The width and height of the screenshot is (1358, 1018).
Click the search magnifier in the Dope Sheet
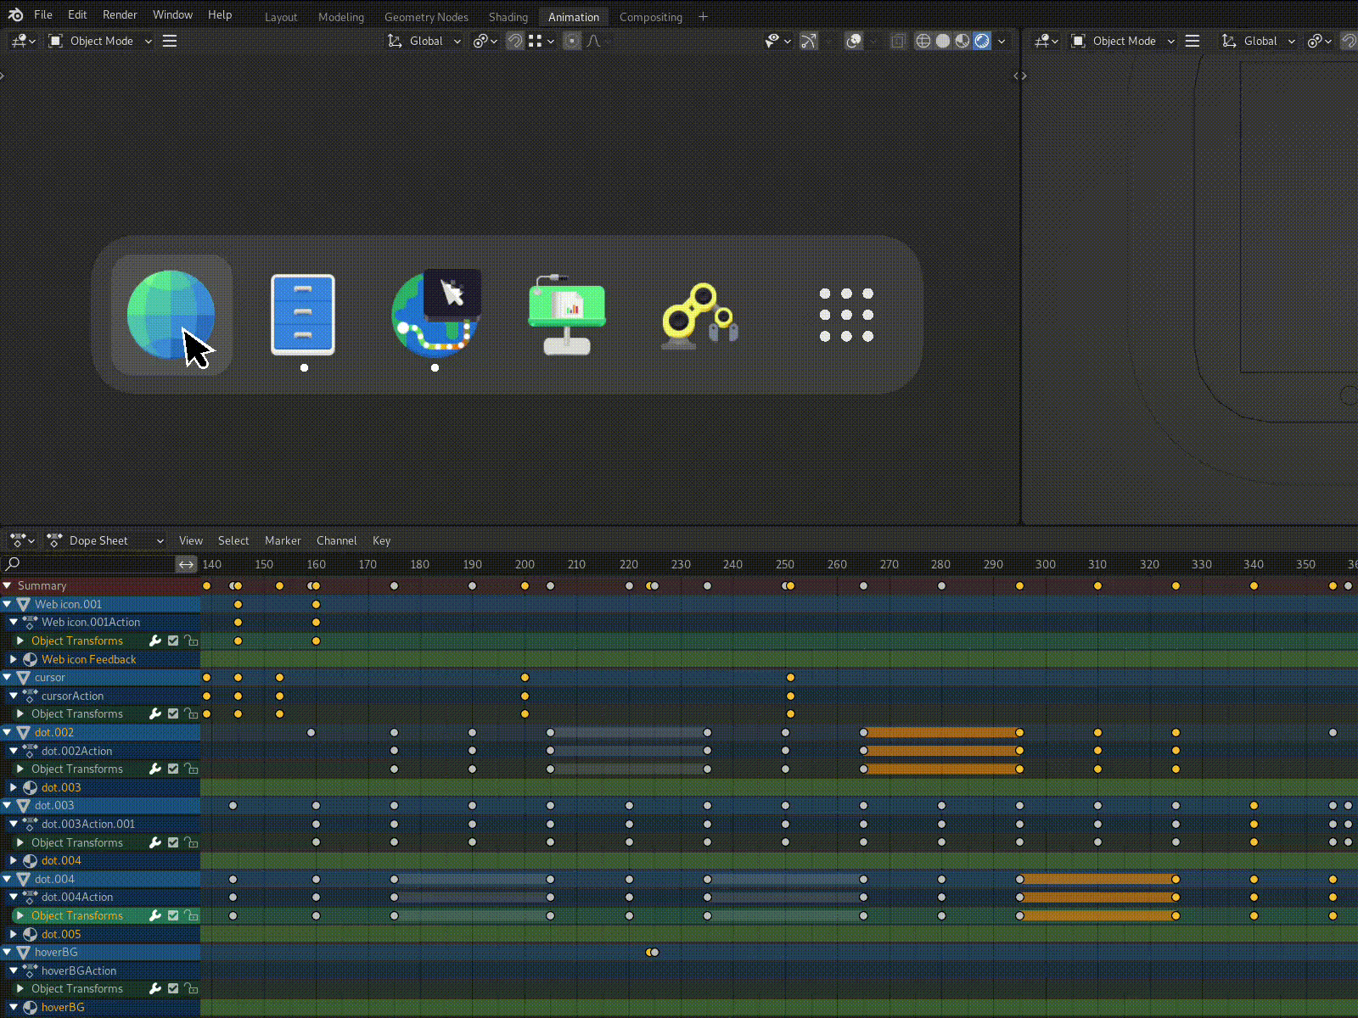(x=12, y=564)
